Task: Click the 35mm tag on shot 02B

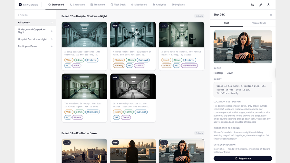Action: (130, 60)
